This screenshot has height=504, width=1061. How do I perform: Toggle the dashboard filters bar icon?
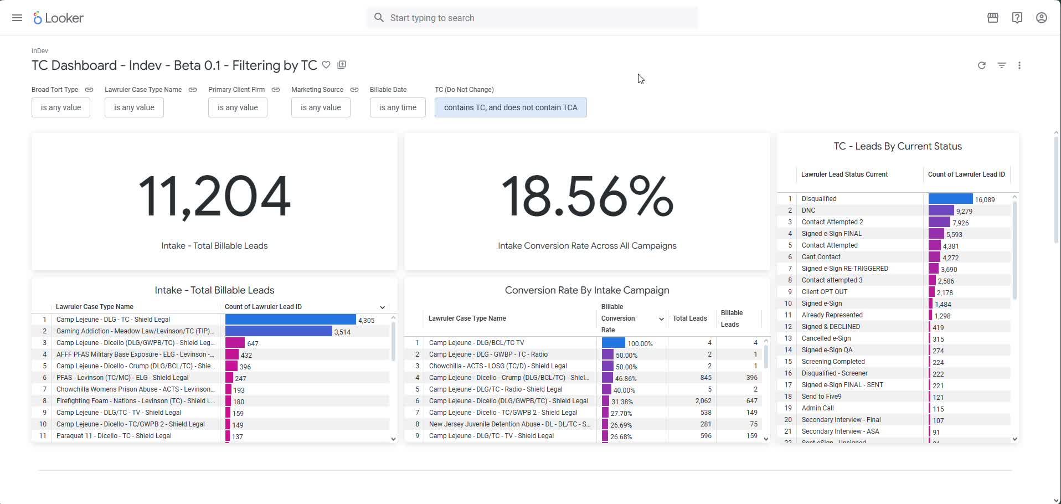point(1001,65)
